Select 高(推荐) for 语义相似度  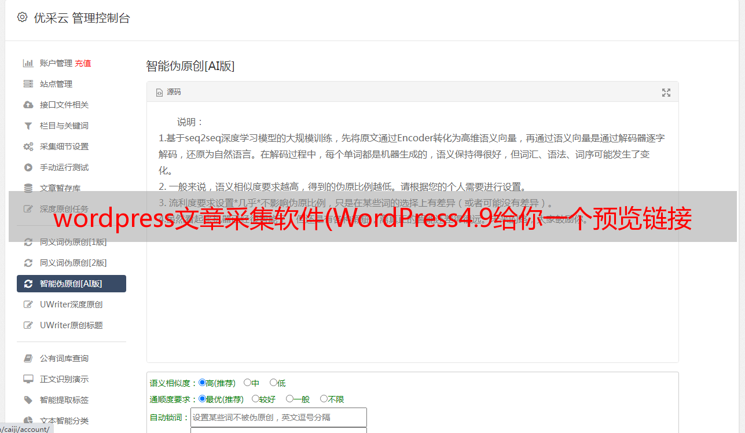point(202,383)
